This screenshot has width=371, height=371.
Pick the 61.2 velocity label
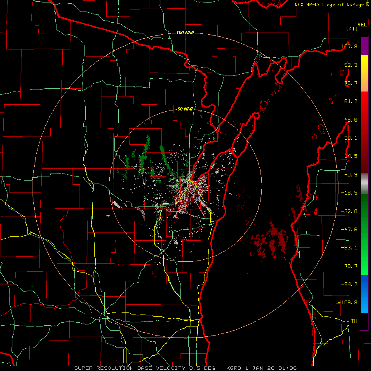click(x=351, y=101)
